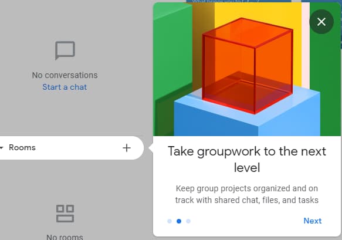
Task: Select the active middle pagination dot
Action: 179,221
